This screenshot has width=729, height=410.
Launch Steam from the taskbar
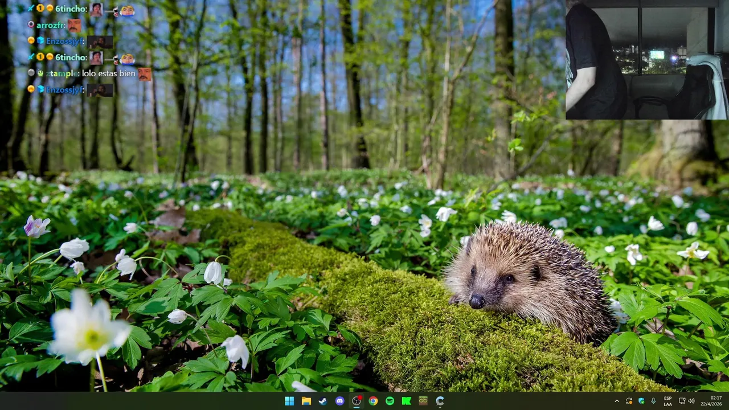[323, 401]
